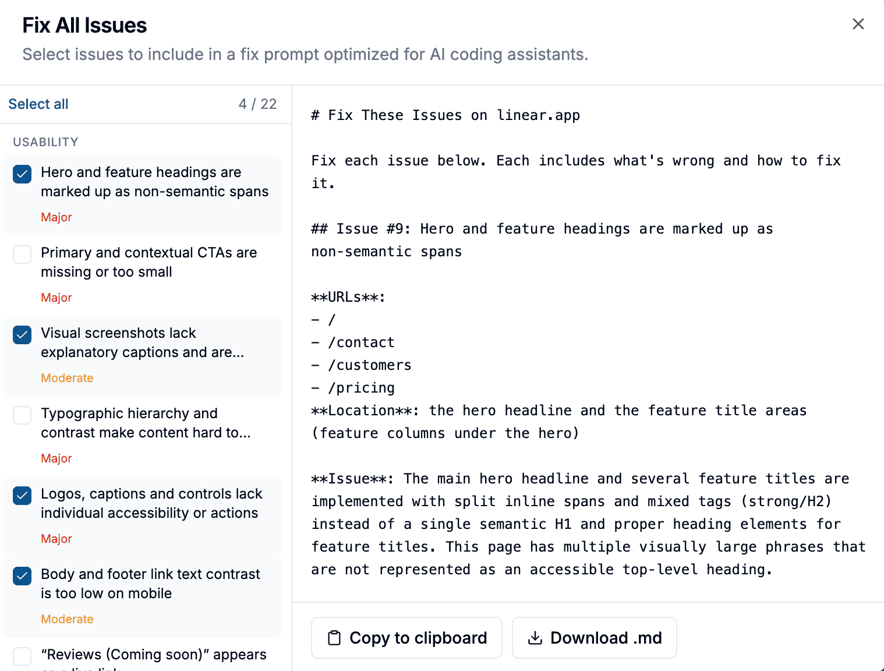Click the download arrow icon on Download button
884x671 pixels.
(535, 638)
